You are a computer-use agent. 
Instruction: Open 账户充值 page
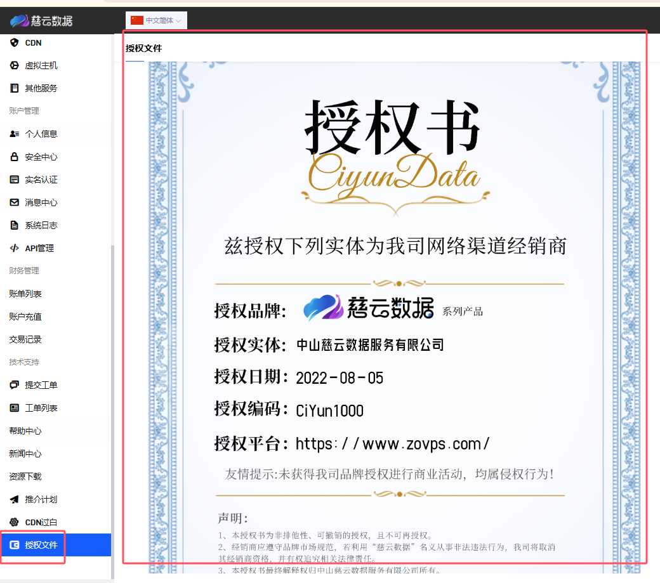[x=25, y=317]
